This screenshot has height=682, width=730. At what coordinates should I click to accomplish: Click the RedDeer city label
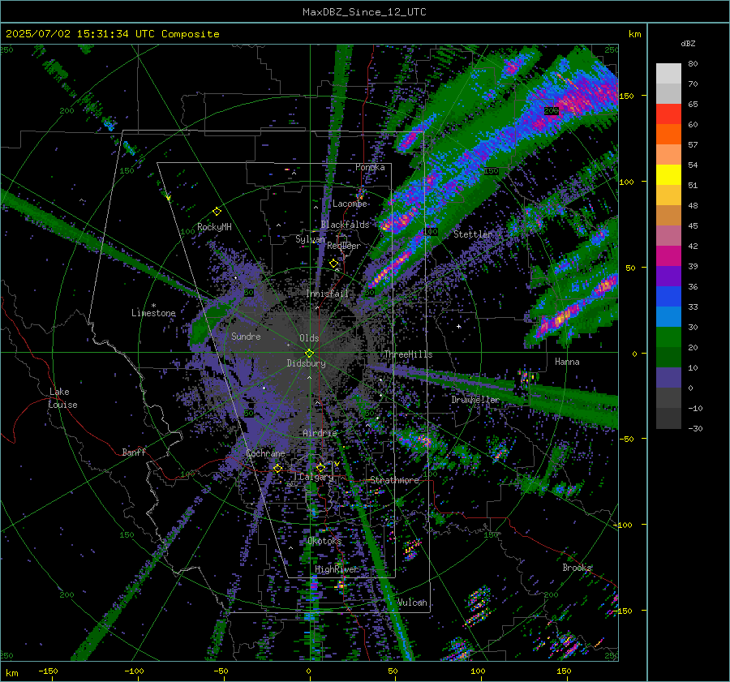coord(344,246)
